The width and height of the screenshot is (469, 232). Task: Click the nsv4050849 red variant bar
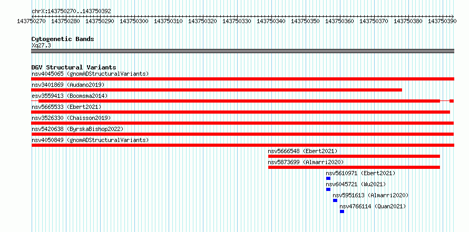[242, 145]
